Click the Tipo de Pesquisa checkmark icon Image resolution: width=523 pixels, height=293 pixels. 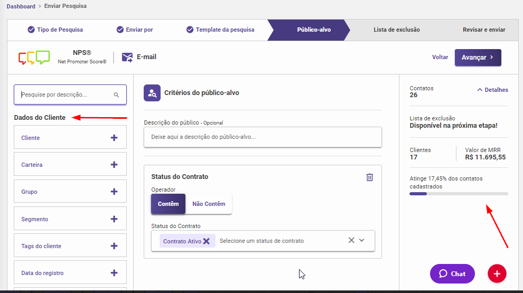(31, 30)
